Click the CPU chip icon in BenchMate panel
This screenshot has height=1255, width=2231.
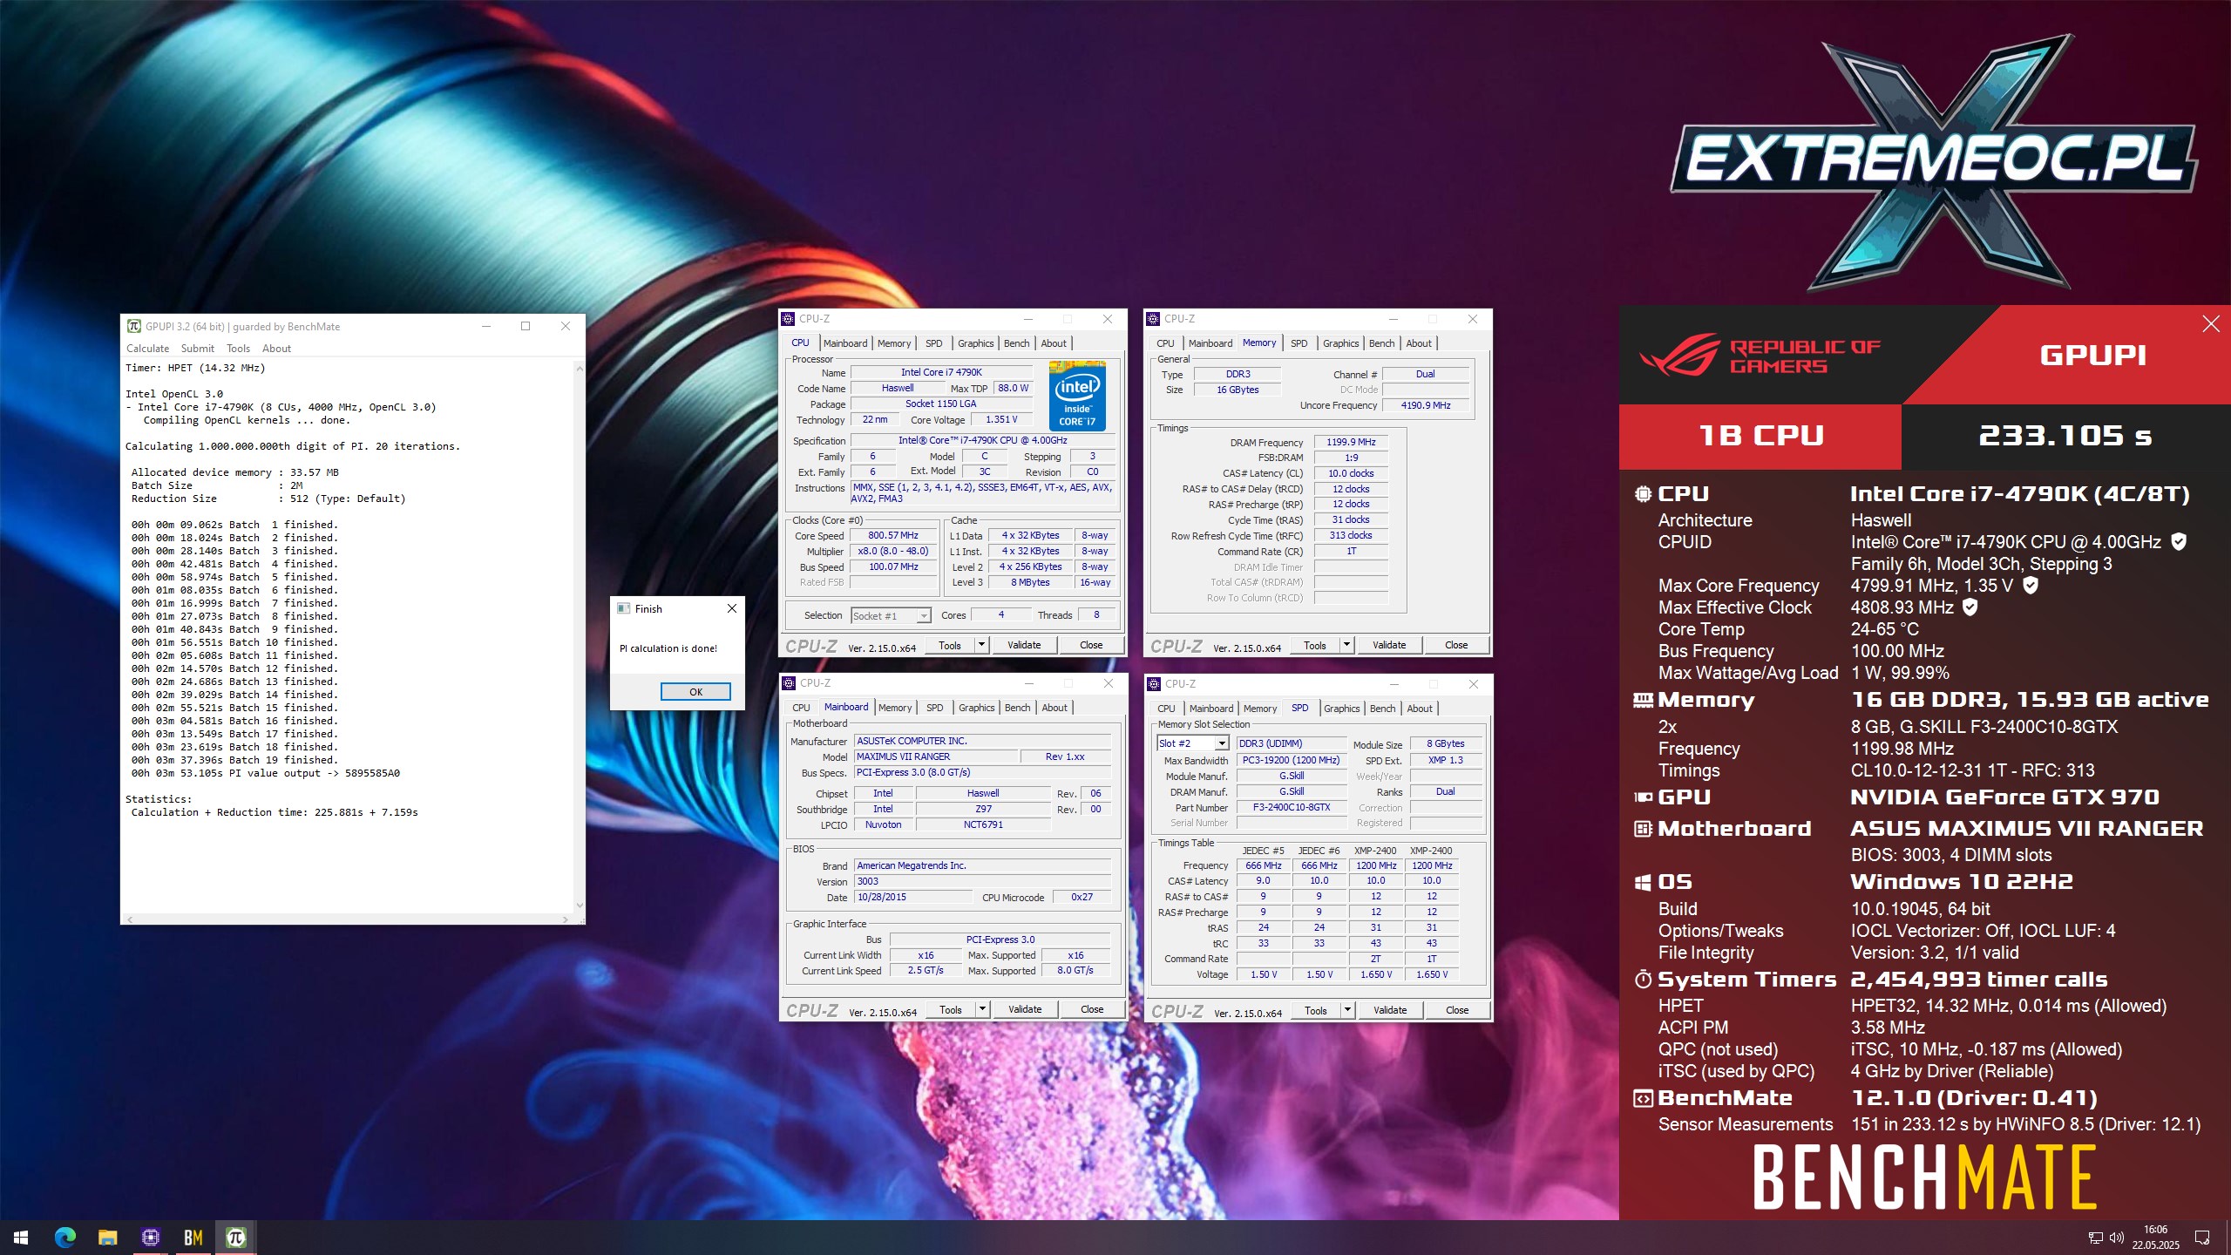1644,494
